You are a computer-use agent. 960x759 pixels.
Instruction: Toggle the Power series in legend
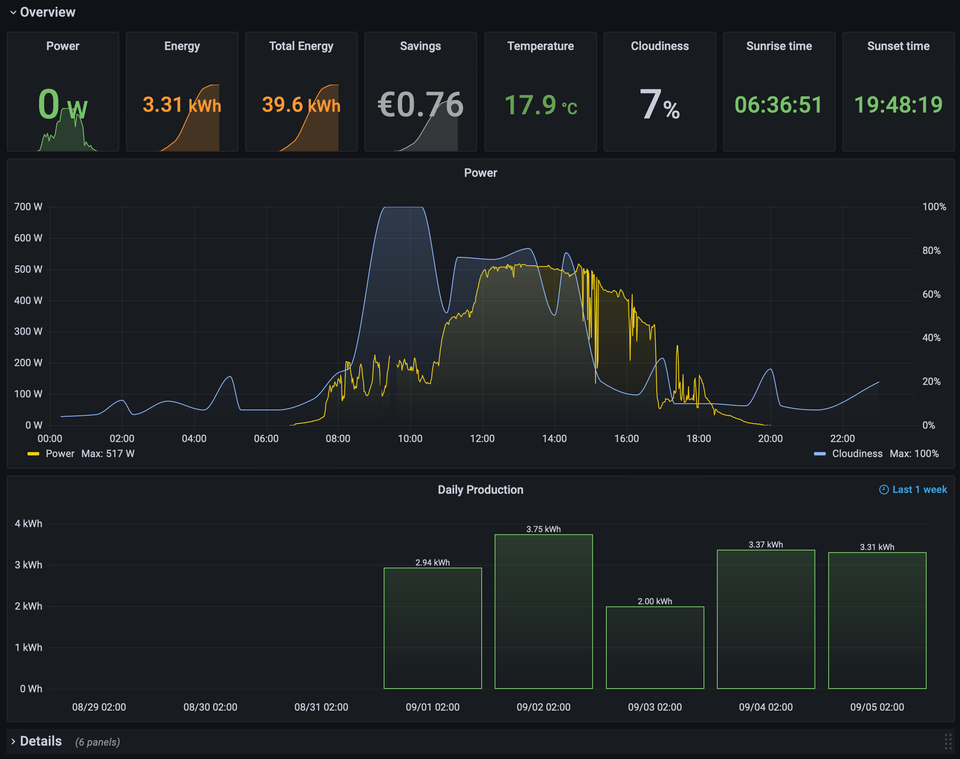pyautogui.click(x=60, y=454)
